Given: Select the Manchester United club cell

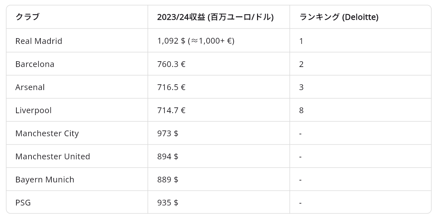Looking at the screenshot, I should [53, 156].
